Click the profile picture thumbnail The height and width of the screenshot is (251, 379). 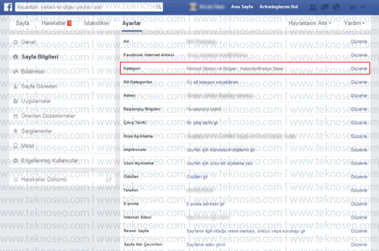pos(193,7)
